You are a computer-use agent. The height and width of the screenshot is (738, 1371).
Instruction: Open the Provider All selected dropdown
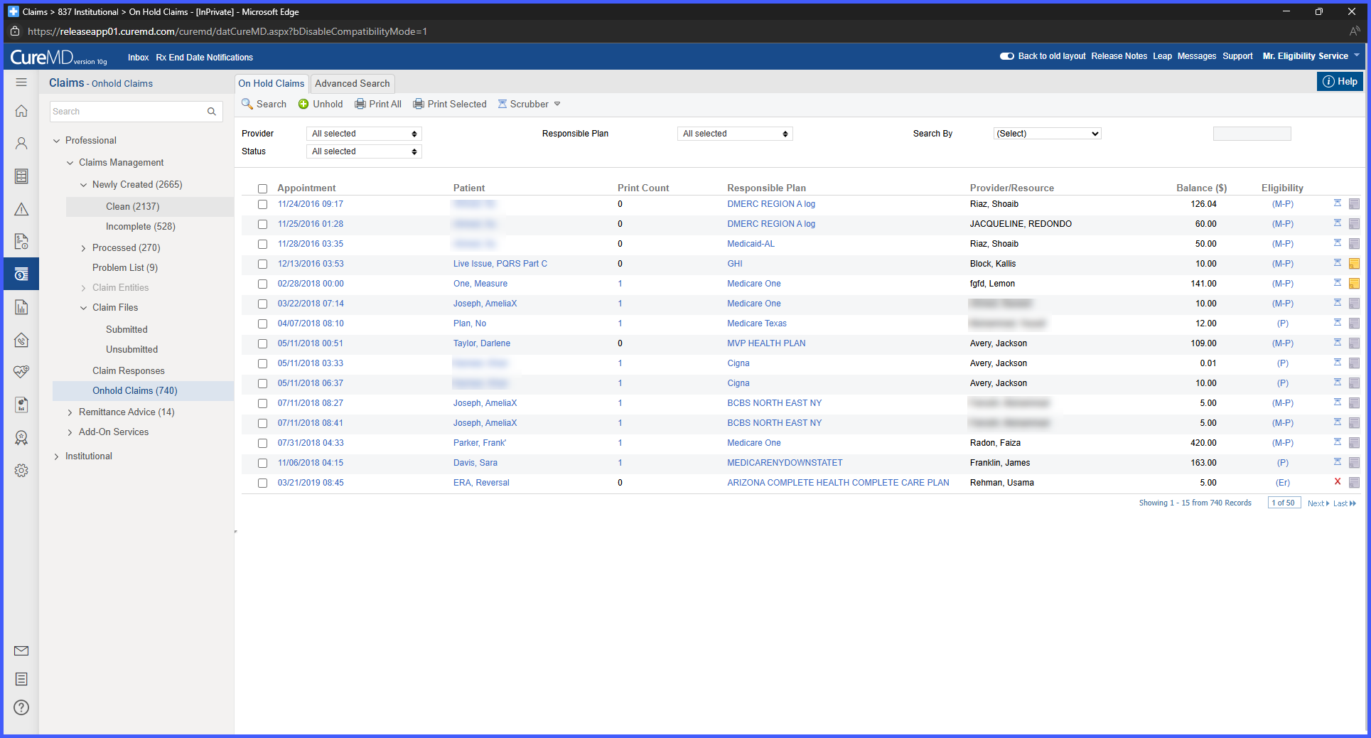coord(364,134)
